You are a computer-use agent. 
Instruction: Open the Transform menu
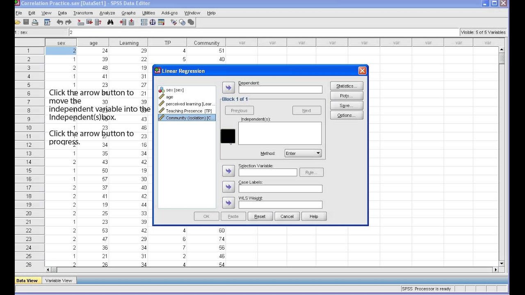pyautogui.click(x=83, y=13)
